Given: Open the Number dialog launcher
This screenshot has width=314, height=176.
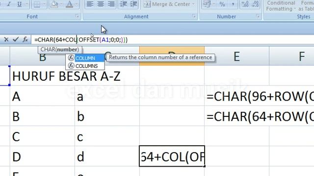Looking at the screenshot, I should tap(258, 16).
